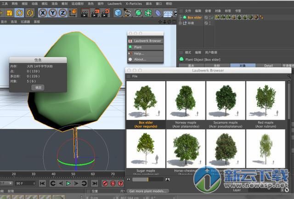Go to previous keyframe
The width and height of the screenshot is (294, 199).
tap(53, 183)
